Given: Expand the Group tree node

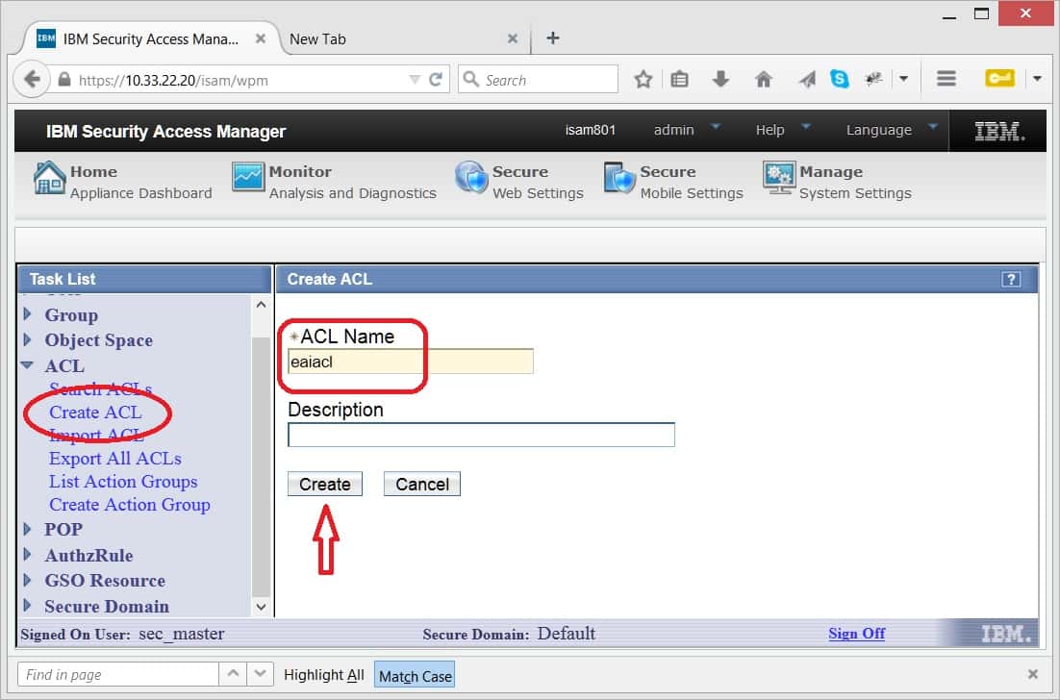Looking at the screenshot, I should pyautogui.click(x=28, y=315).
